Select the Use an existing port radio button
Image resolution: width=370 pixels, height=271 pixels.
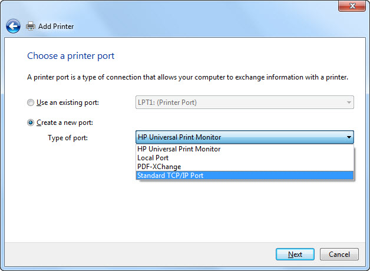point(31,103)
